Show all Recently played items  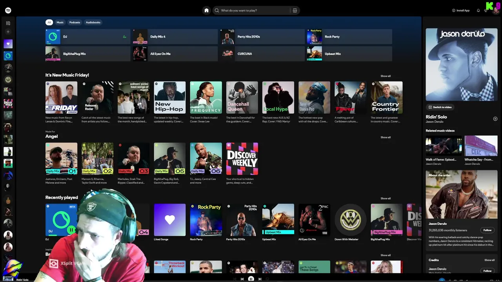coord(386,199)
